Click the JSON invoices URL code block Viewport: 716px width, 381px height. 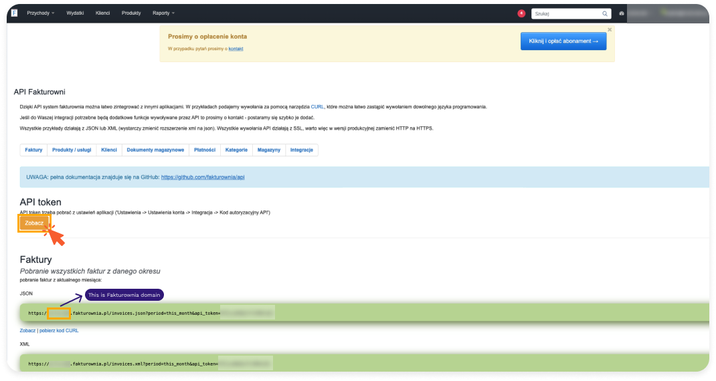pos(364,313)
